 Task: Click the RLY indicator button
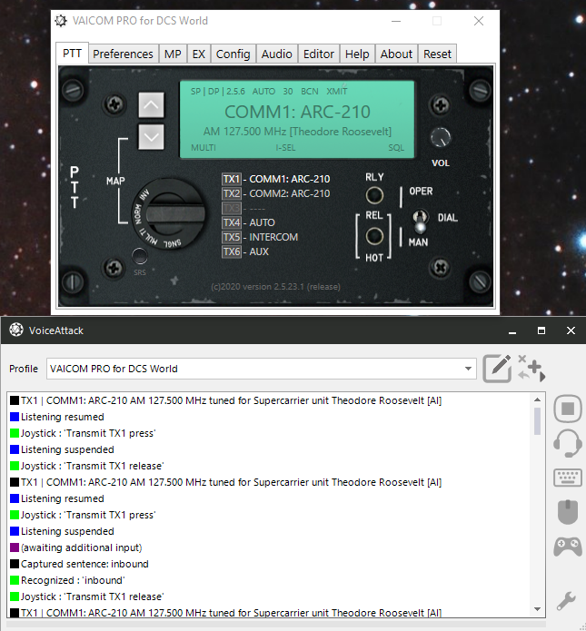coord(374,195)
